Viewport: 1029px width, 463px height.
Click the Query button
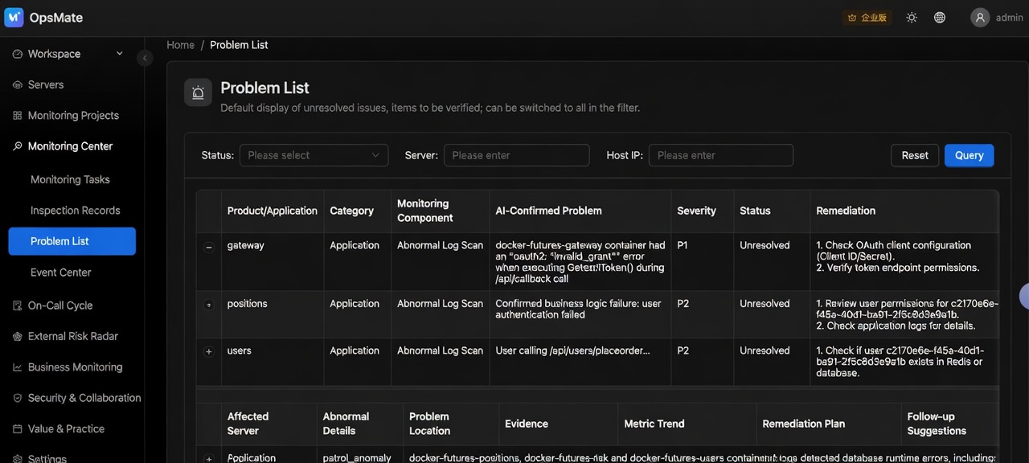pos(969,155)
